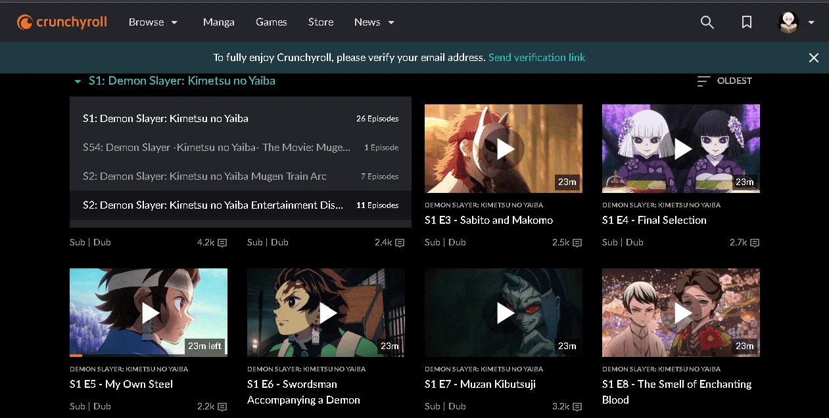Select S1: Demon Slayer: Kimetsu no Yaiba season
The image size is (829, 418).
(241, 119)
